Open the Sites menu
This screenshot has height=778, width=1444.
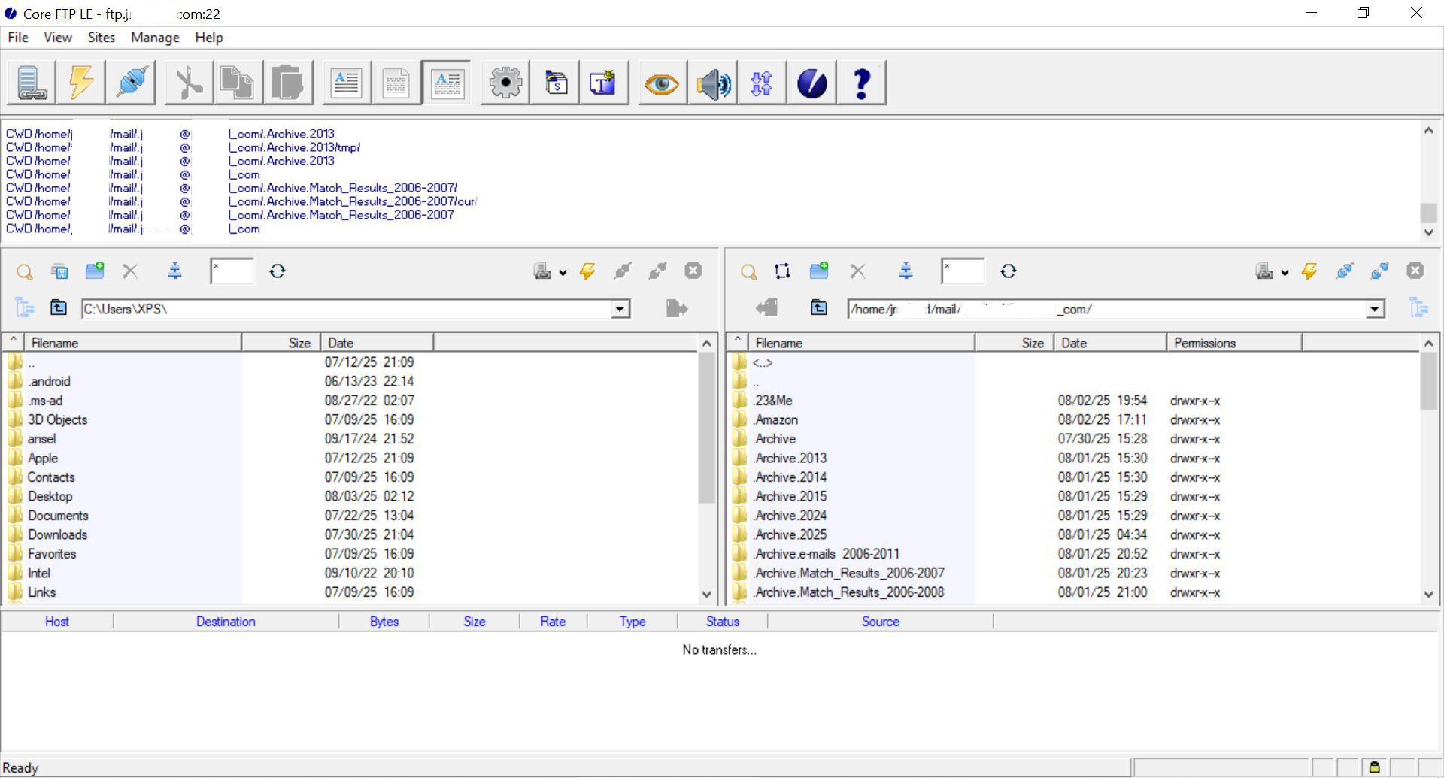point(101,38)
